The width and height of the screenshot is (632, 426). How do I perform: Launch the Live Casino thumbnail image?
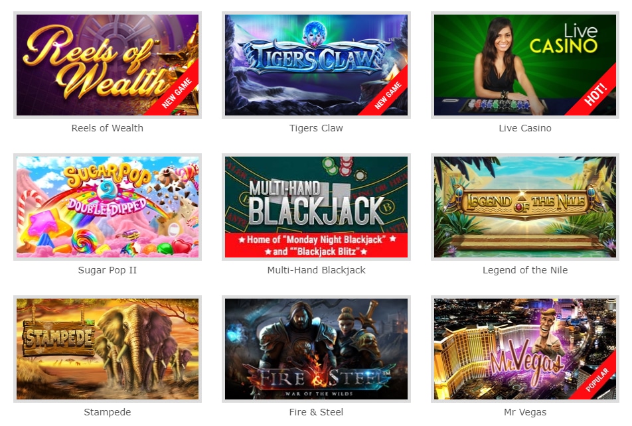524,65
